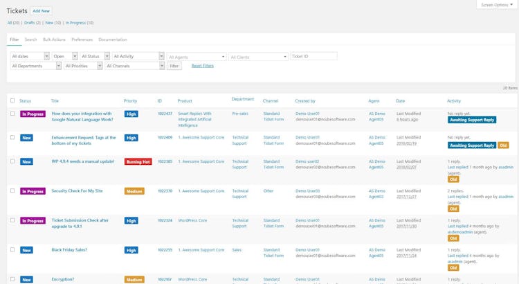Click the Burning Hot priority badge
The height and width of the screenshot is (284, 519).
pos(138,161)
